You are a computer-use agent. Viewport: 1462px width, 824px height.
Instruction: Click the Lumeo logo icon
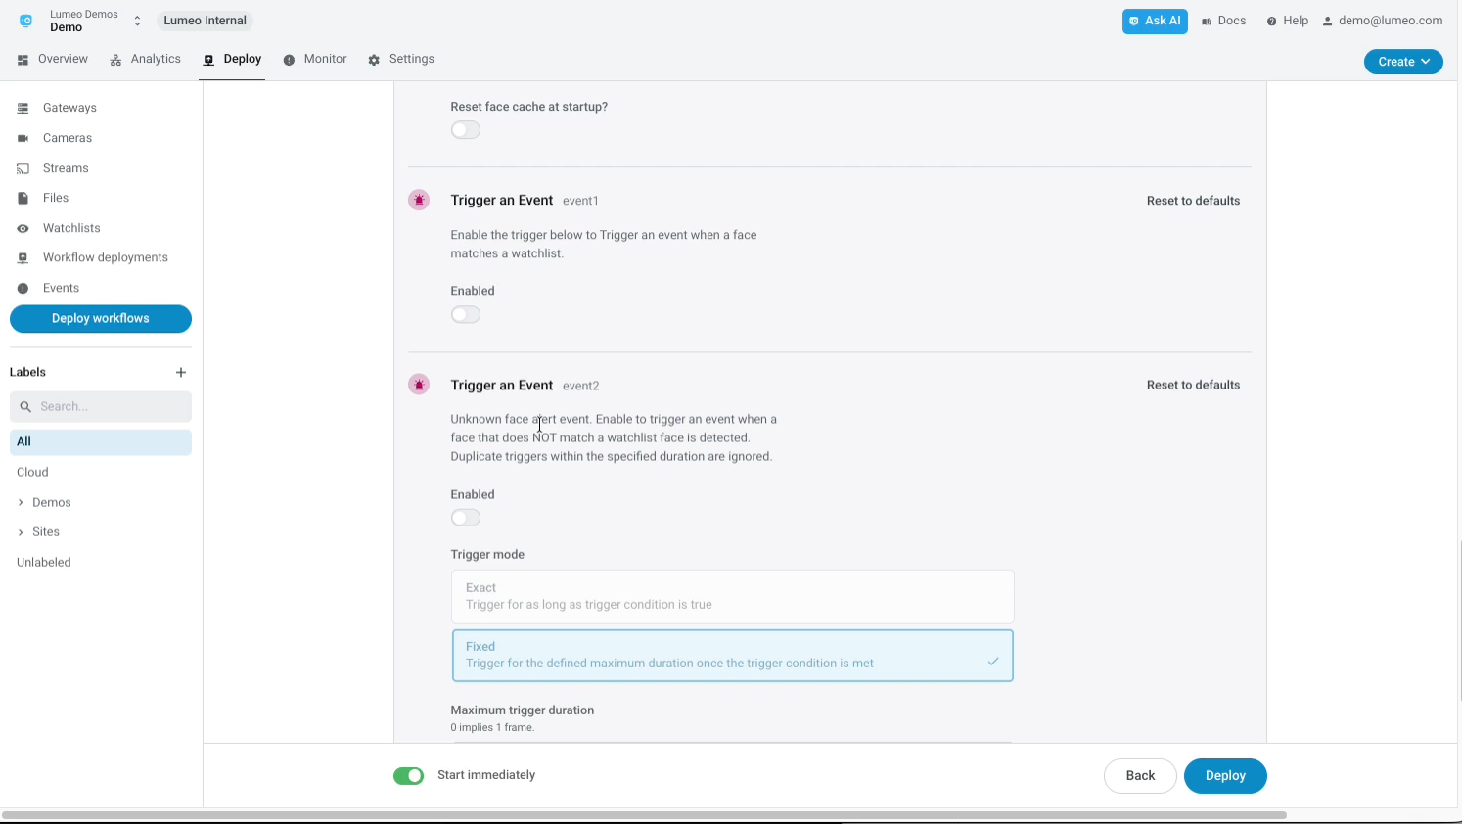pos(26,21)
